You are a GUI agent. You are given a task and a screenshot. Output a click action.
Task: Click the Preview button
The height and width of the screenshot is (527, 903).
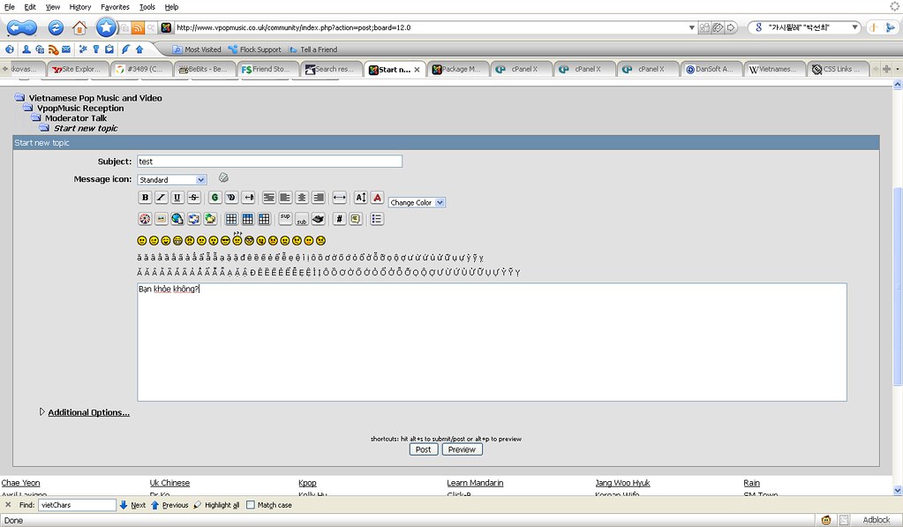click(462, 450)
